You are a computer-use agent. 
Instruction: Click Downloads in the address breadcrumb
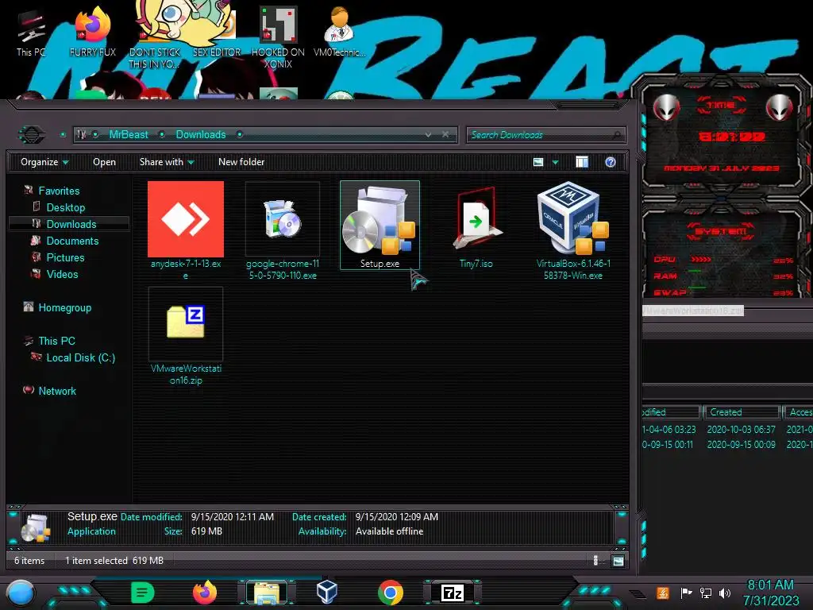click(201, 135)
